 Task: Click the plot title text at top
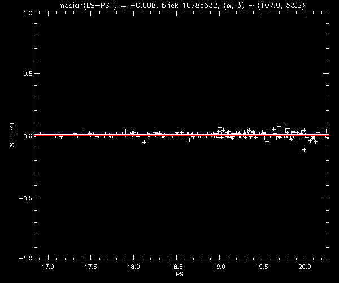click(181, 5)
